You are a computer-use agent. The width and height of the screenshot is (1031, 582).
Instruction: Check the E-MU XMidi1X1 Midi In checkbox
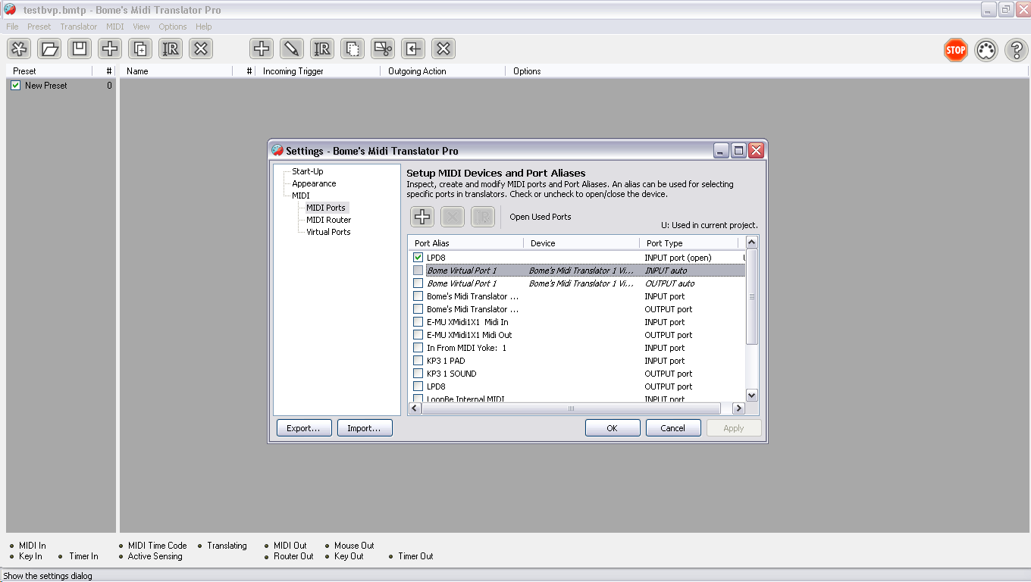click(418, 322)
